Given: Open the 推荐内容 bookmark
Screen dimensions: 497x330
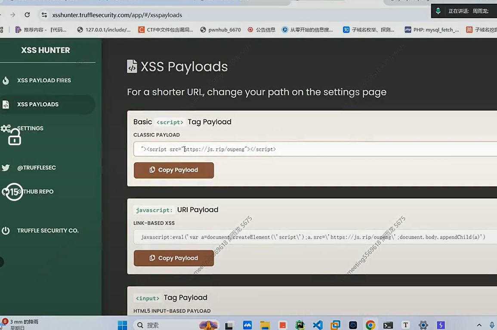Looking at the screenshot, I should [41, 30].
